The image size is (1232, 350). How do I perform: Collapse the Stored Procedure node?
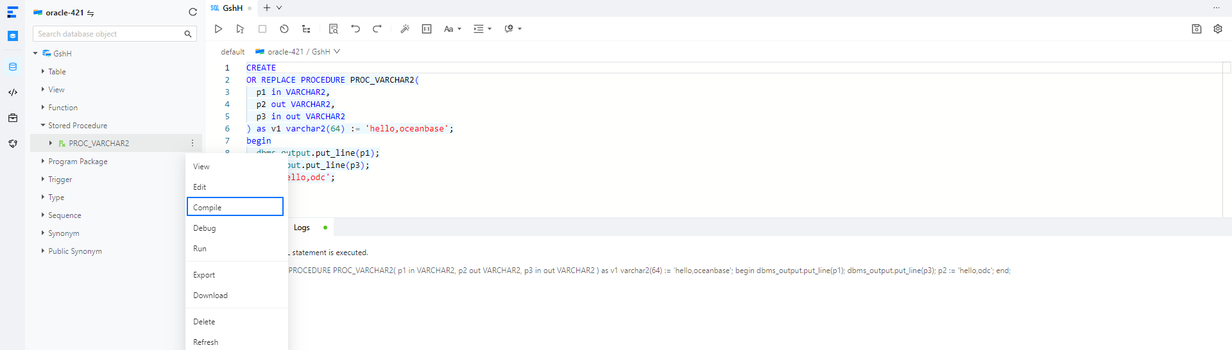(43, 126)
